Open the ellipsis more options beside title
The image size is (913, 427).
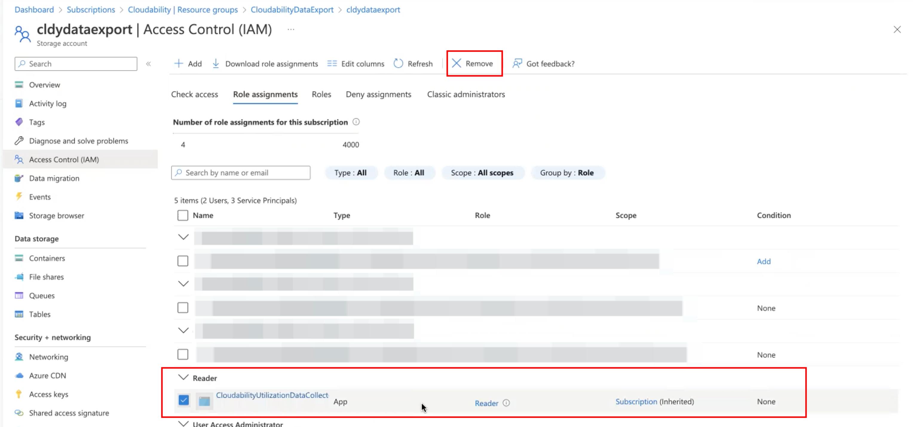pyautogui.click(x=291, y=29)
